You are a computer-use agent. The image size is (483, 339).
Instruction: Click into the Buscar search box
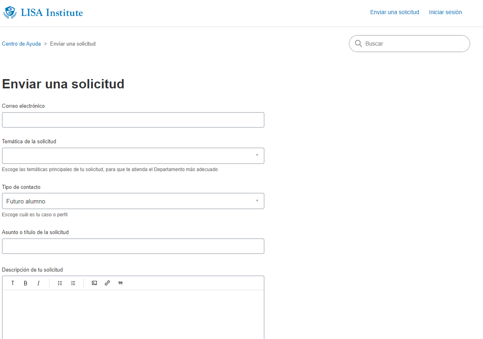click(x=414, y=44)
